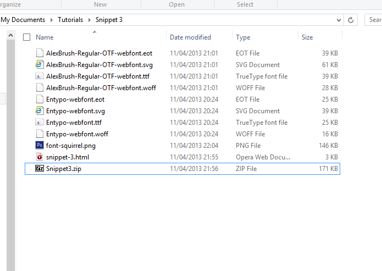
Task: Click the Entypo-webfont.woff file icon
Action: (x=40, y=134)
